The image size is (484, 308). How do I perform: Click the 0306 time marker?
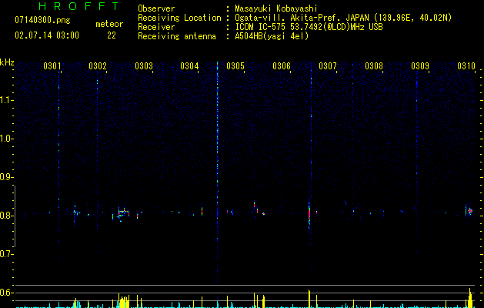coord(282,66)
